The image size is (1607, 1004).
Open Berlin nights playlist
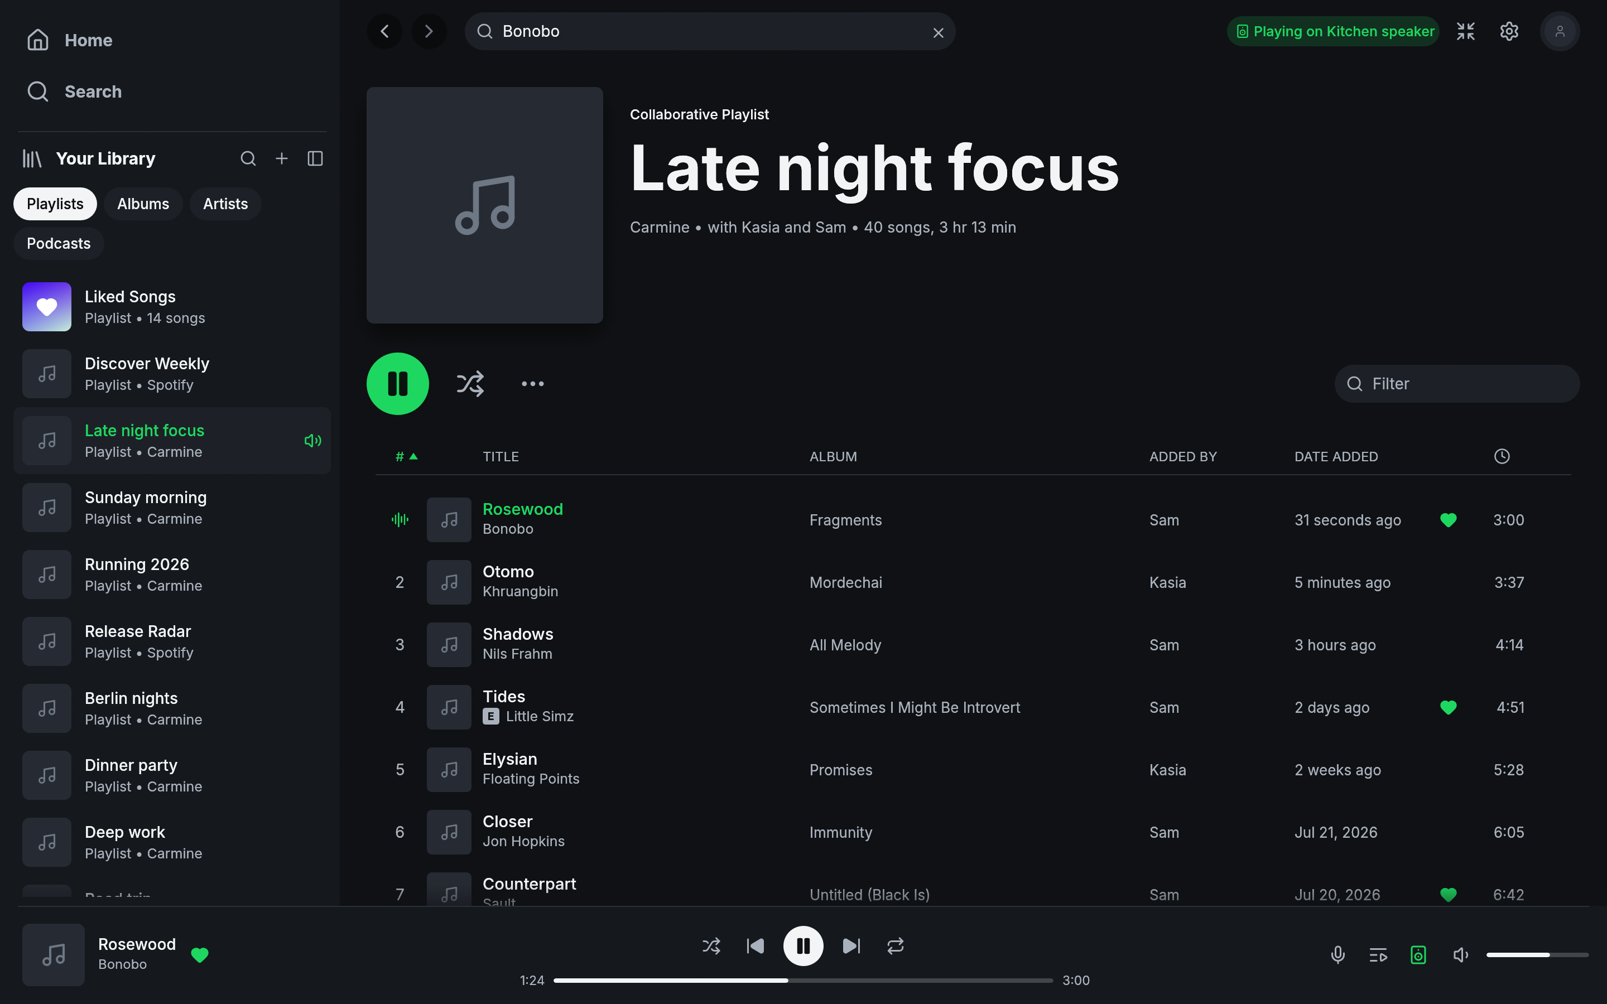coord(172,708)
